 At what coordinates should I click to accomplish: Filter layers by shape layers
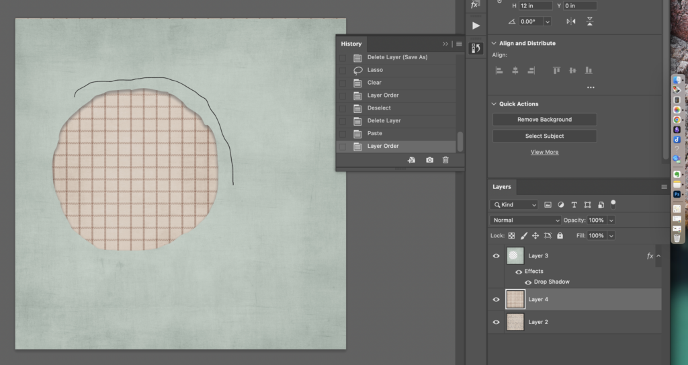point(587,204)
